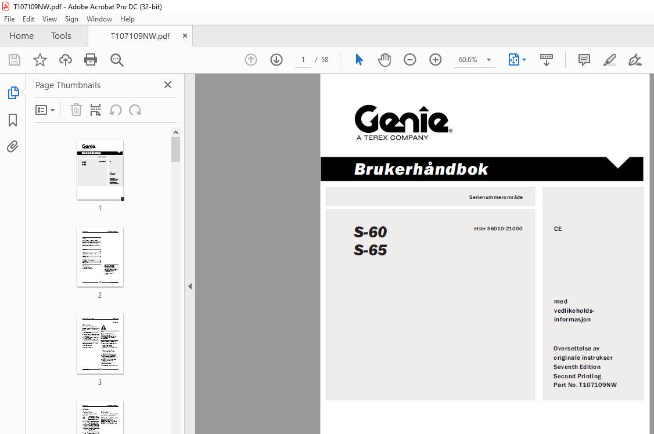Select the arrow selection tool
Viewport: 654px width, 434px height.
(359, 60)
